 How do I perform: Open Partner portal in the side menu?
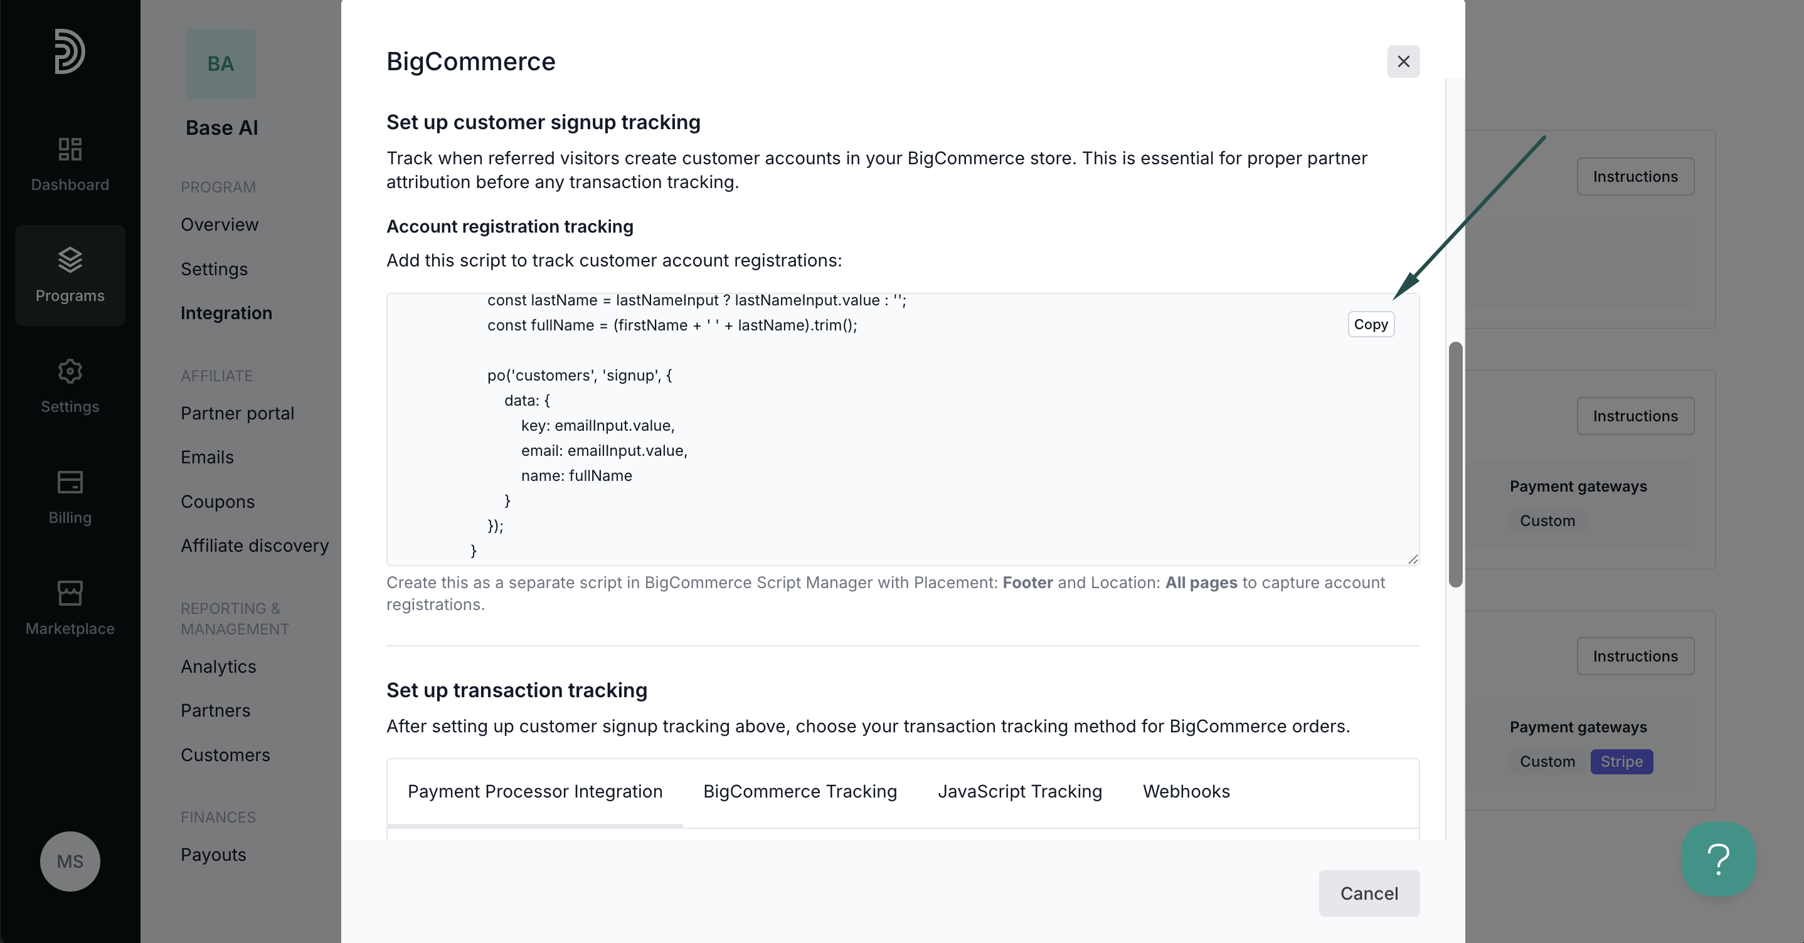[x=237, y=413]
